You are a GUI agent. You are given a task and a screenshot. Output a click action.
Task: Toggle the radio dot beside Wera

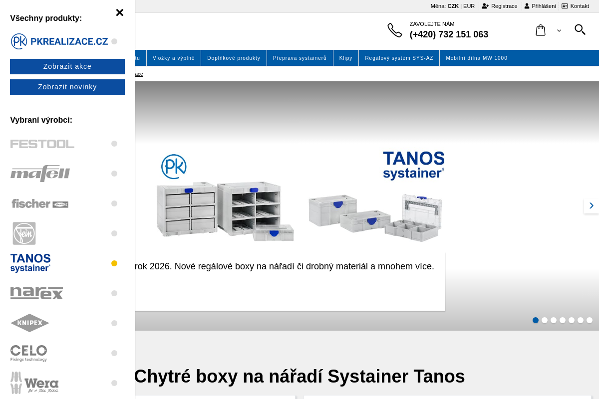[114, 383]
